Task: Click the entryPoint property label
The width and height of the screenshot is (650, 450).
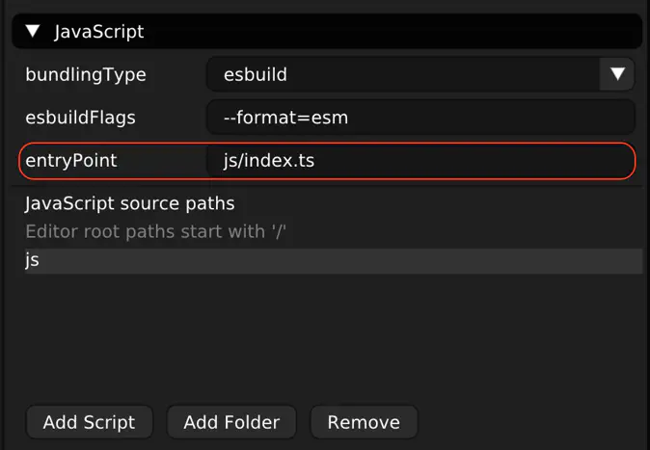Action: [71, 161]
